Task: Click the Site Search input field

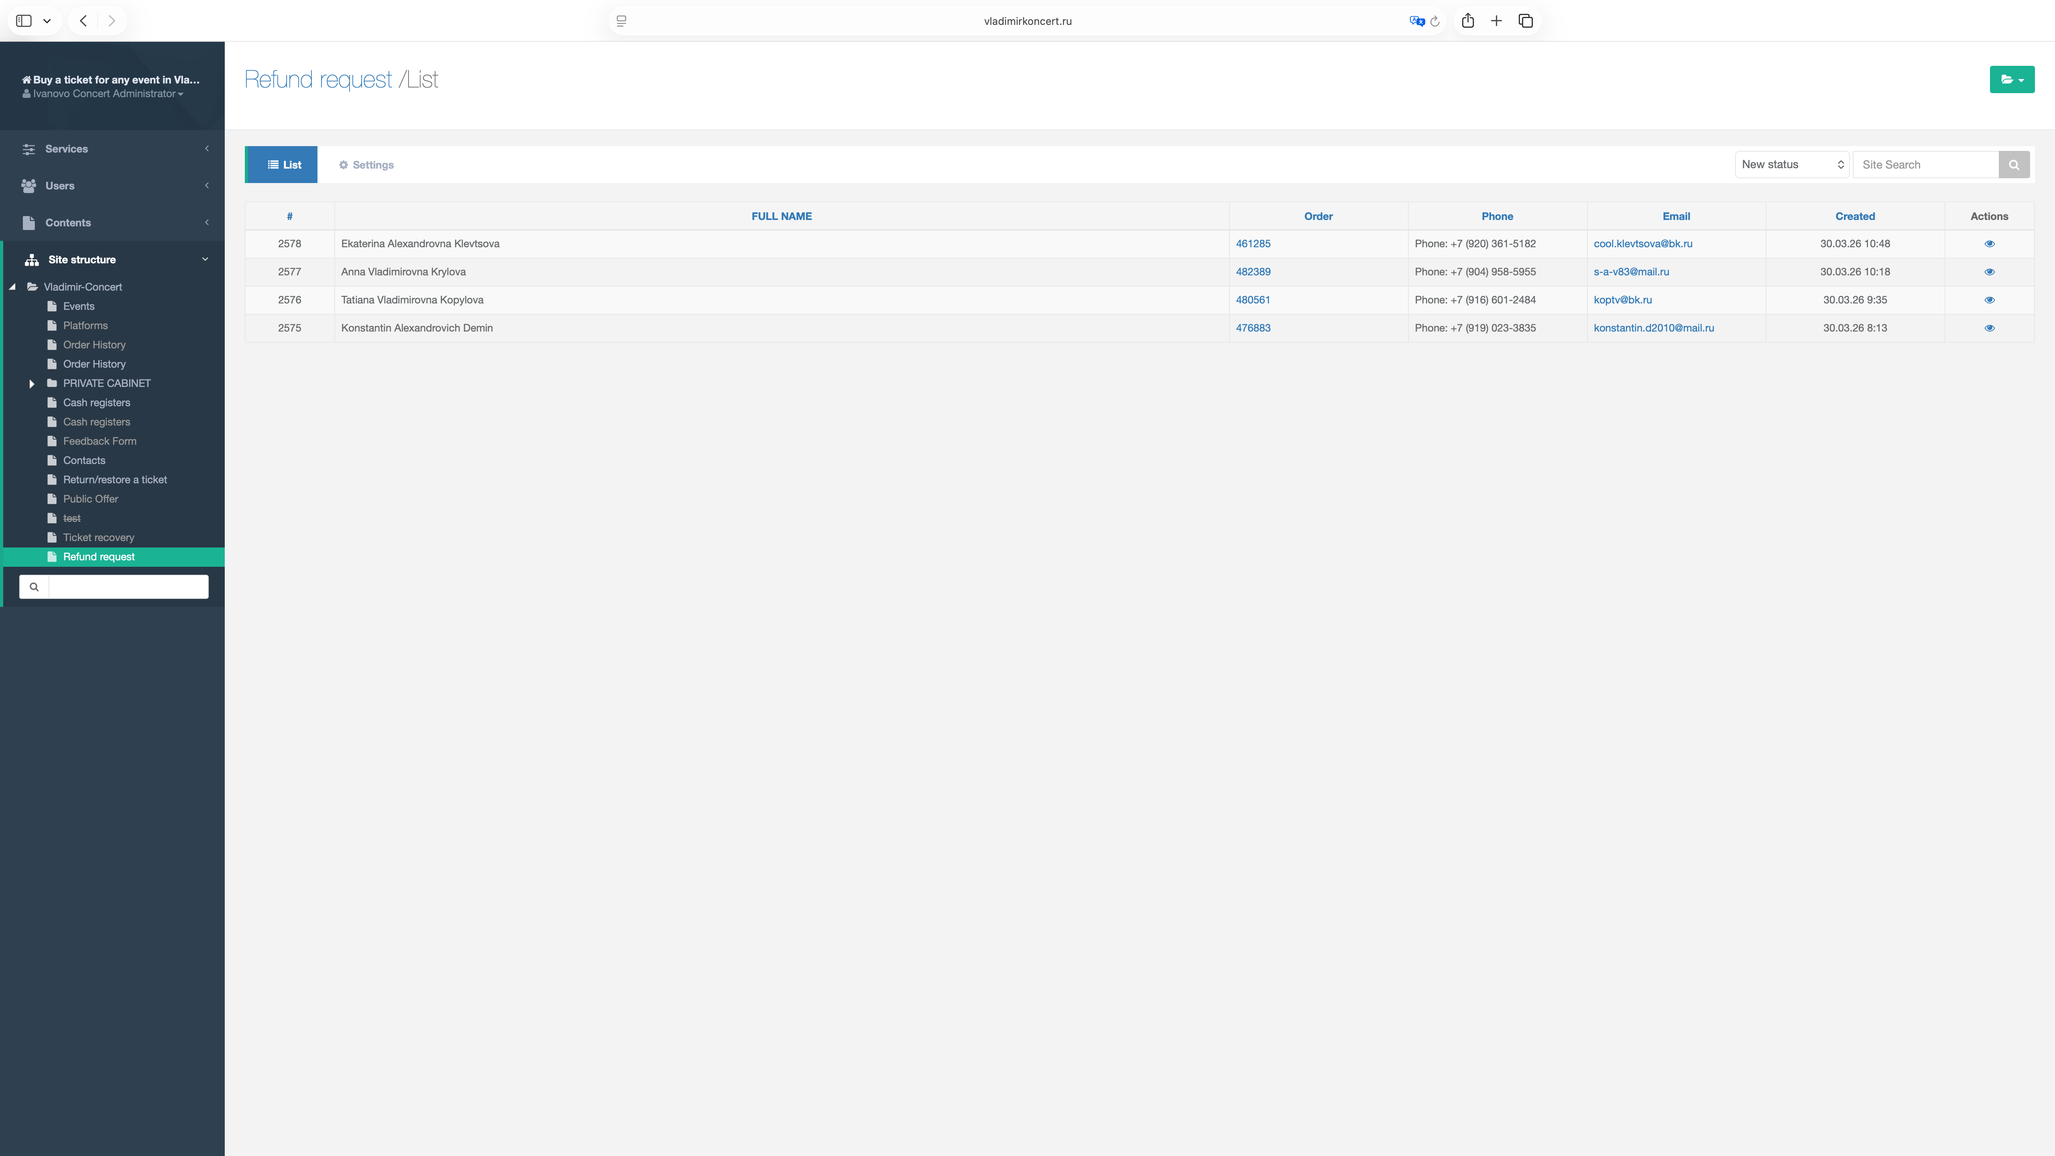Action: click(1924, 164)
